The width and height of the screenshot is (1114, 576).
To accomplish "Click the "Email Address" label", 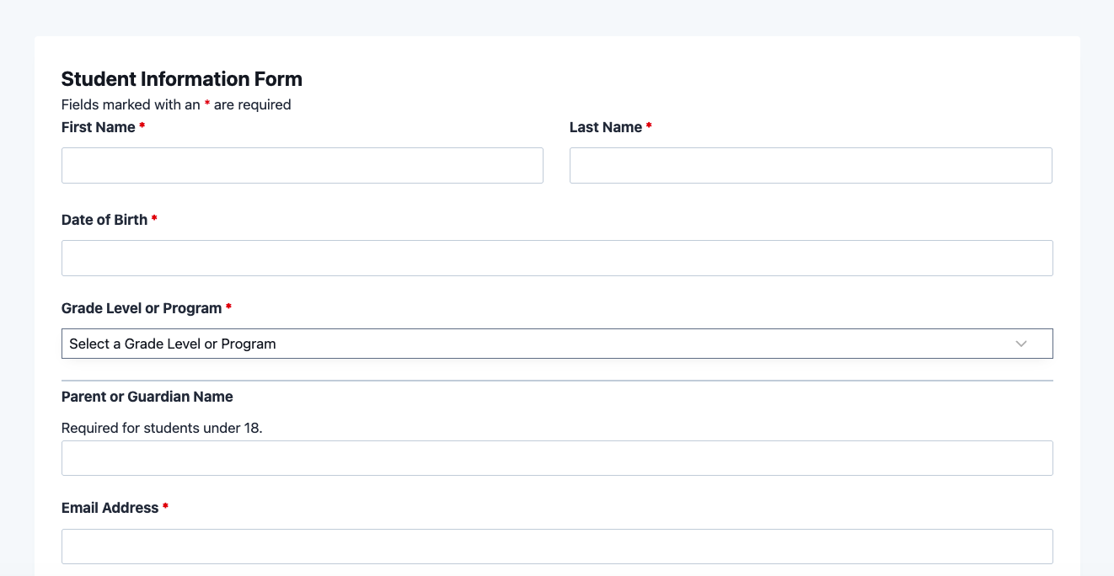I will pyautogui.click(x=110, y=508).
